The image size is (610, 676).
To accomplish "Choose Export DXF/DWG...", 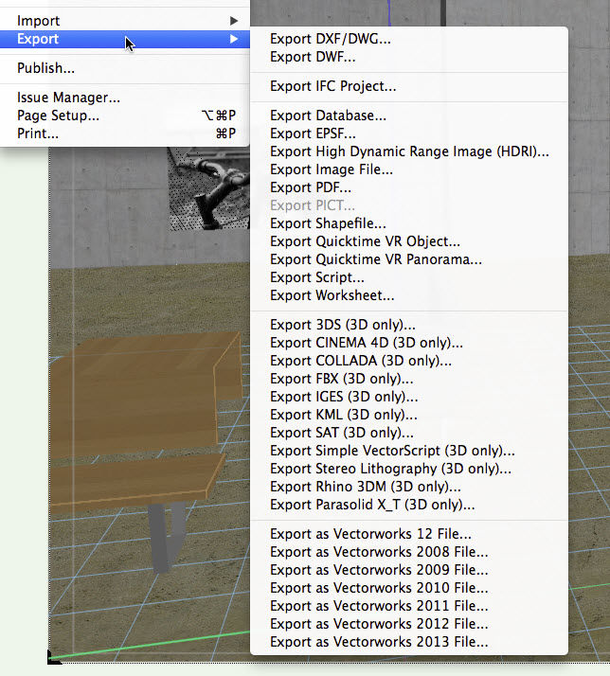I will coord(409,39).
